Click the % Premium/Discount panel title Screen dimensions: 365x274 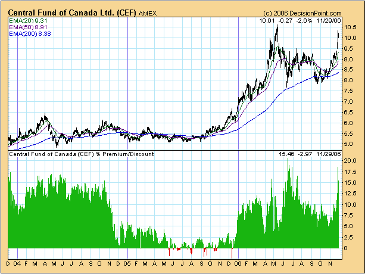click(x=81, y=154)
